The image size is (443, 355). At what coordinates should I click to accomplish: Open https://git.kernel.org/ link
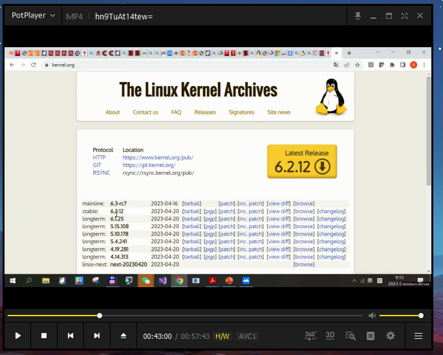pyautogui.click(x=149, y=165)
